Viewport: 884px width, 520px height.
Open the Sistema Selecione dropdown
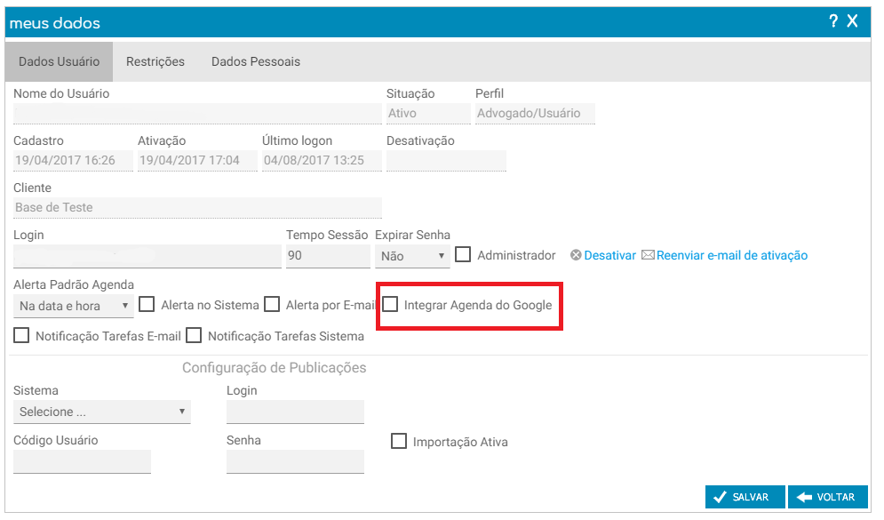(102, 412)
